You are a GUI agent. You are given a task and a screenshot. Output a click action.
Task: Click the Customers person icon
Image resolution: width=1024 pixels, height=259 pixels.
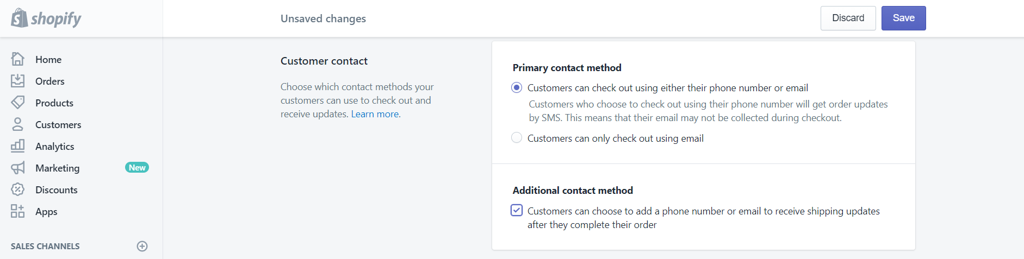(18, 124)
